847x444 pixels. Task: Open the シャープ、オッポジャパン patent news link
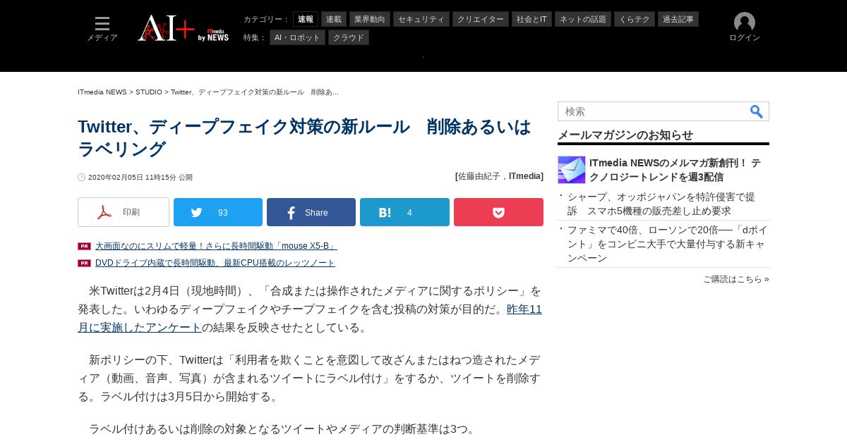[x=661, y=204]
